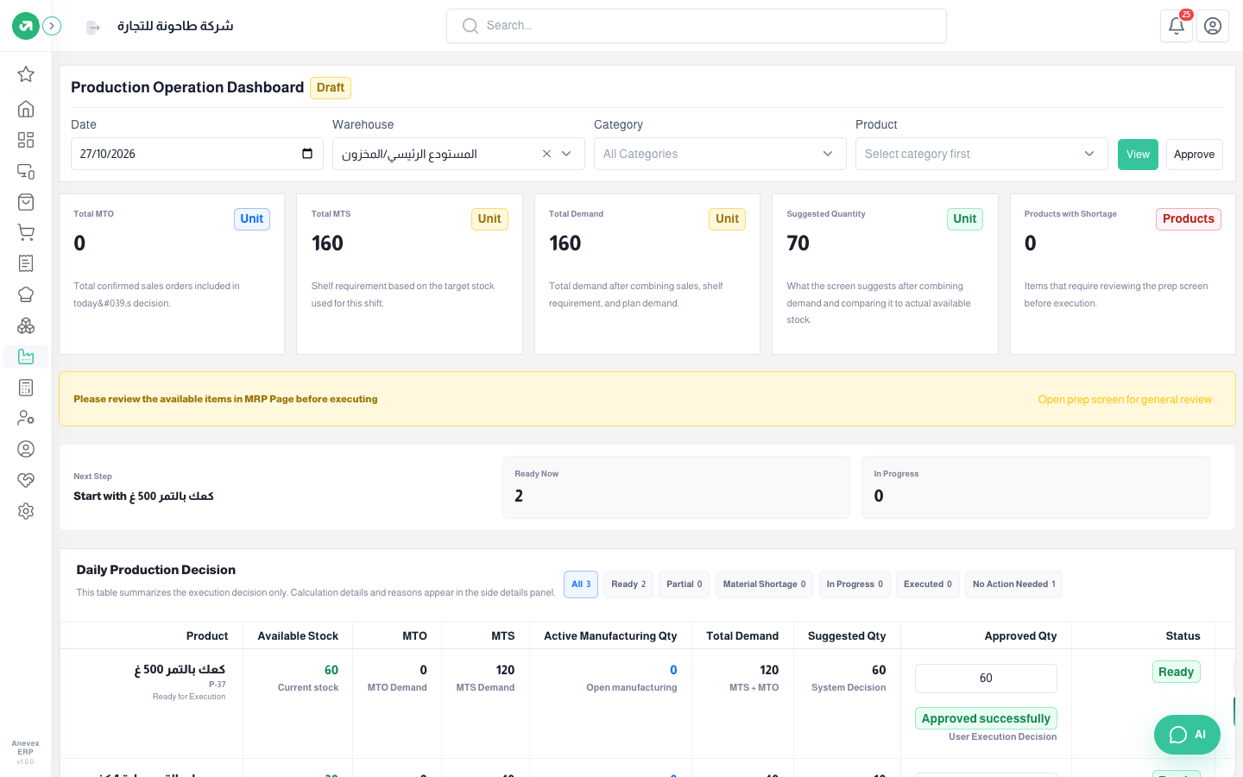Click the green View button

point(1138,155)
